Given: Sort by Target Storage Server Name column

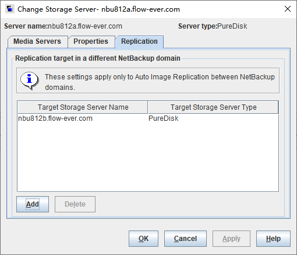Looking at the screenshot, I should 83,107.
